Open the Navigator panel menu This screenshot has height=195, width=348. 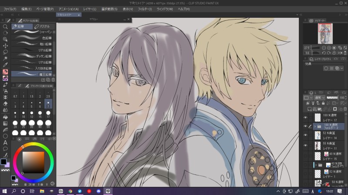coord(305,20)
